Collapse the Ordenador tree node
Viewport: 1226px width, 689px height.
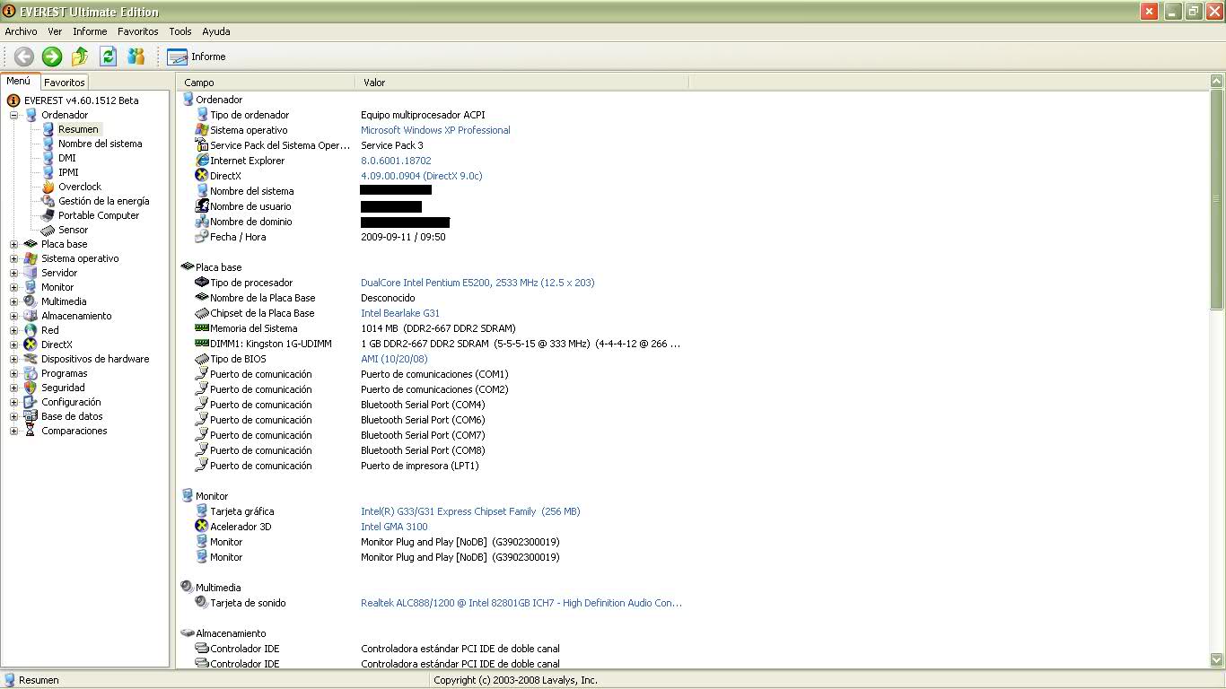click(x=13, y=115)
